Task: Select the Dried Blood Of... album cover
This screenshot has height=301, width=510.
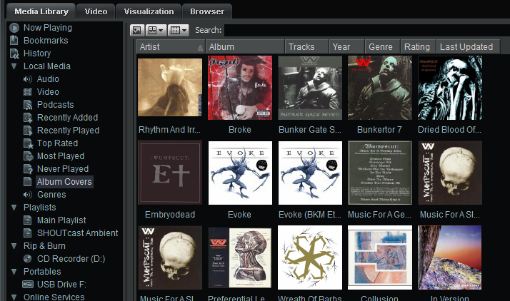Action: click(x=450, y=88)
